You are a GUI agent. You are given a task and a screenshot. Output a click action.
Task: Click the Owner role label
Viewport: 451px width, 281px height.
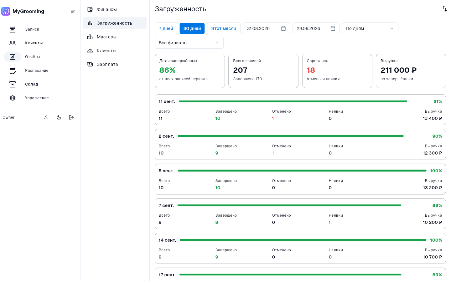click(8, 117)
